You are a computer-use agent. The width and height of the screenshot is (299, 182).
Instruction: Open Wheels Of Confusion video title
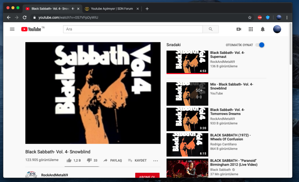tap(230, 137)
